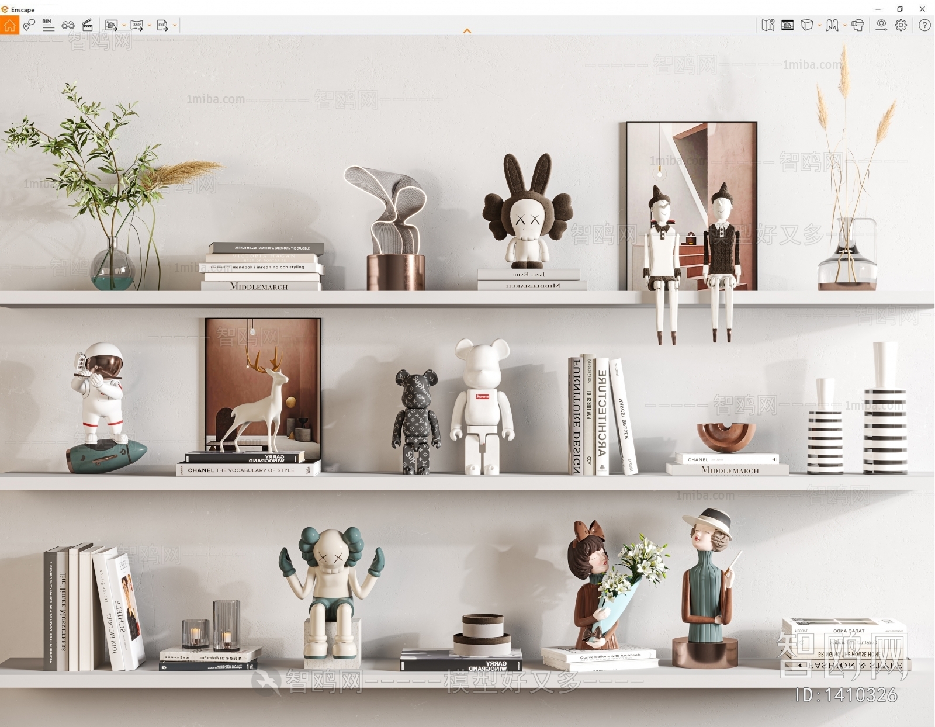935x727 pixels.
Task: Toggle the BIM info mode
Action: point(48,25)
